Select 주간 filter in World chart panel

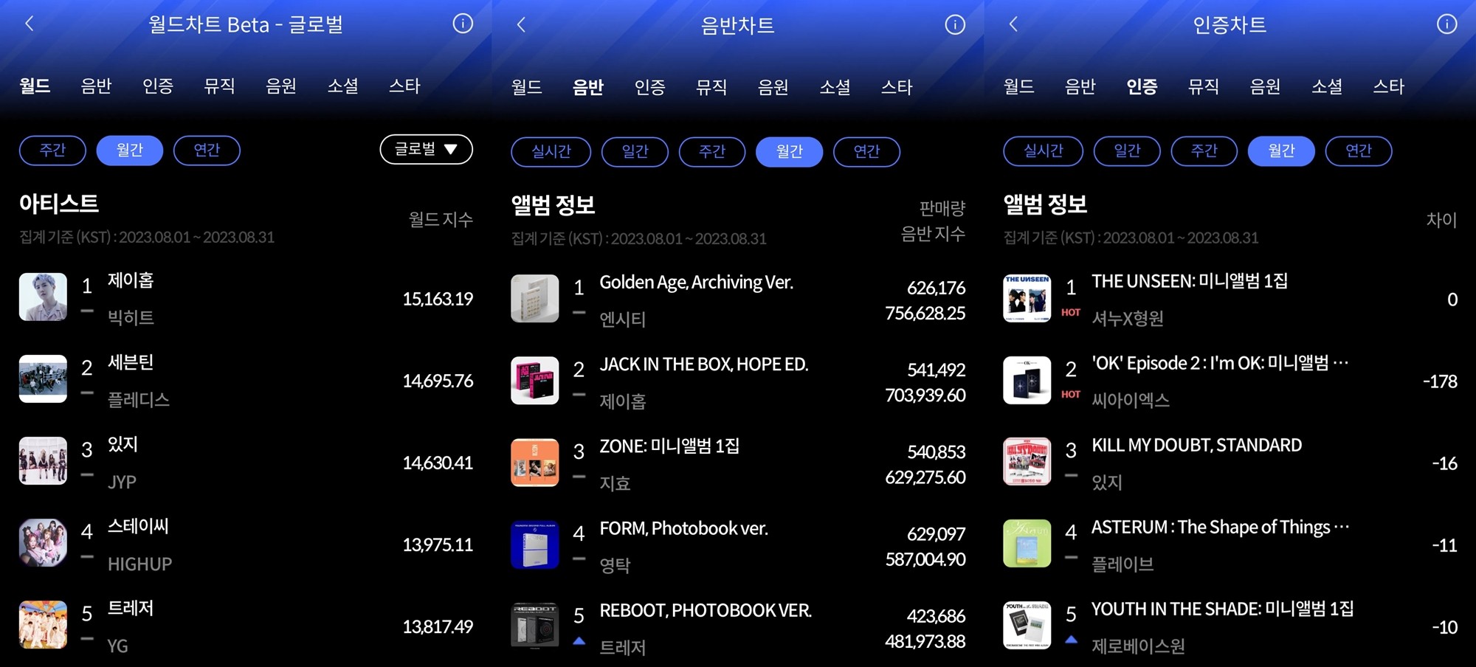[52, 151]
